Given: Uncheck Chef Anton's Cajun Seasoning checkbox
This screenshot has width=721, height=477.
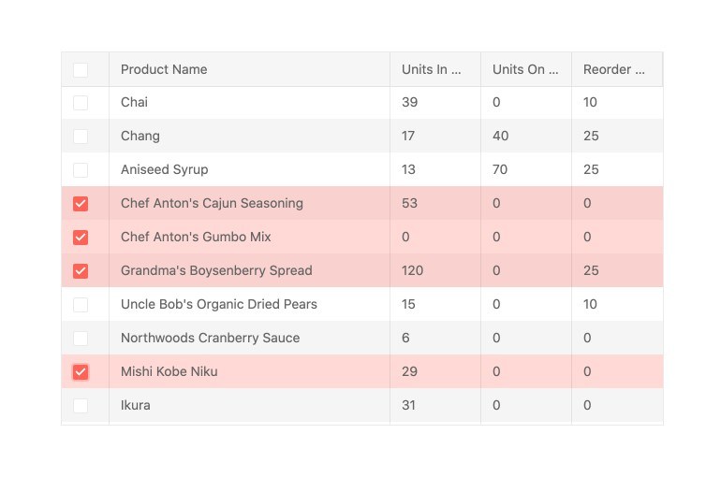Looking at the screenshot, I should [x=81, y=204].
